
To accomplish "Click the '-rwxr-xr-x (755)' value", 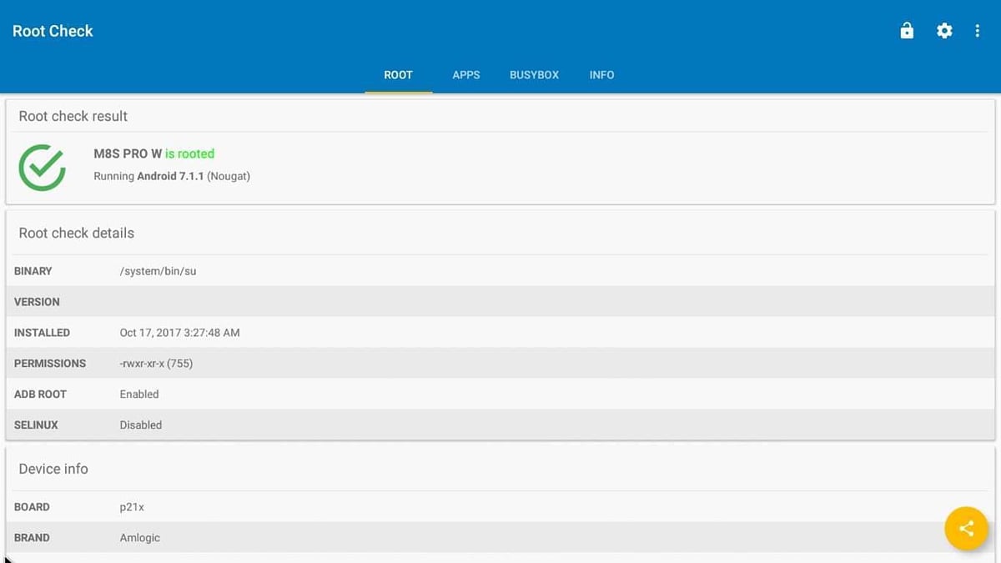I will click(156, 364).
